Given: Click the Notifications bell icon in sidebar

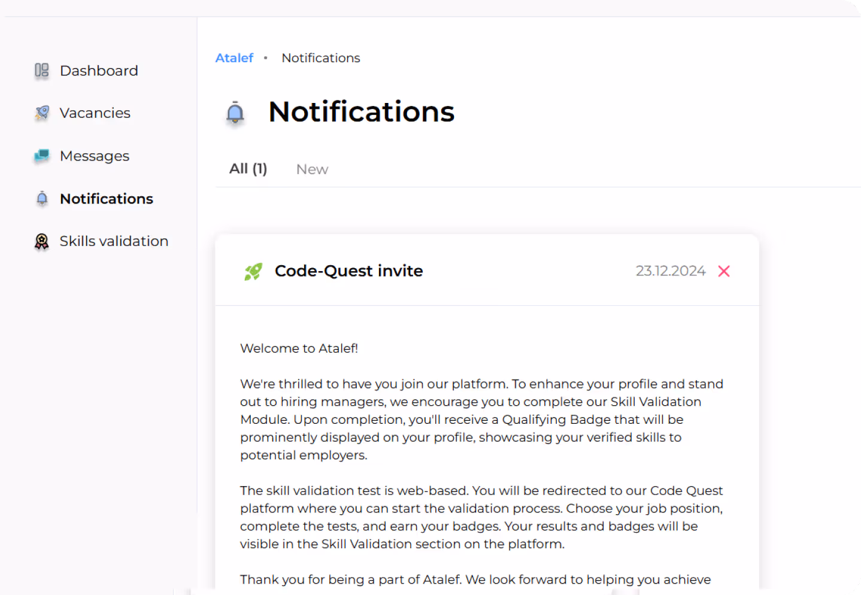Looking at the screenshot, I should (41, 198).
